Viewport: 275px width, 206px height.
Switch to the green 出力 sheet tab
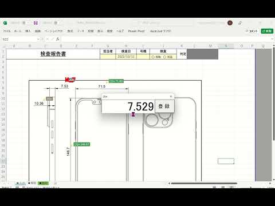(44, 183)
